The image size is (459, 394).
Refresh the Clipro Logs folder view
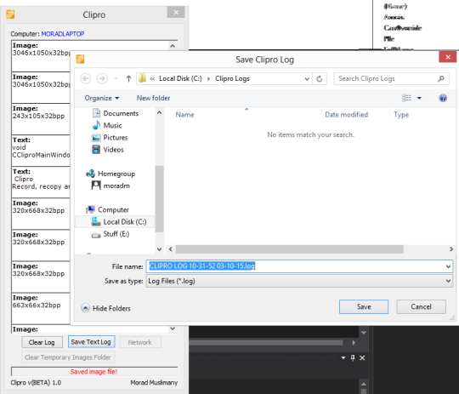click(320, 78)
